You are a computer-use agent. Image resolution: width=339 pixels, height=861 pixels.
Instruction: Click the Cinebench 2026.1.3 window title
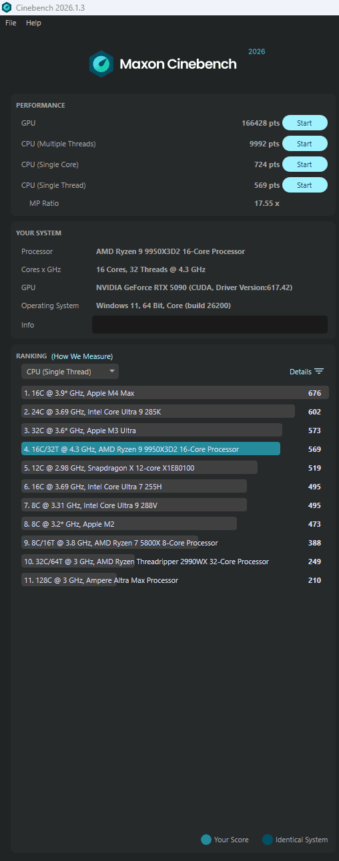[50, 7]
